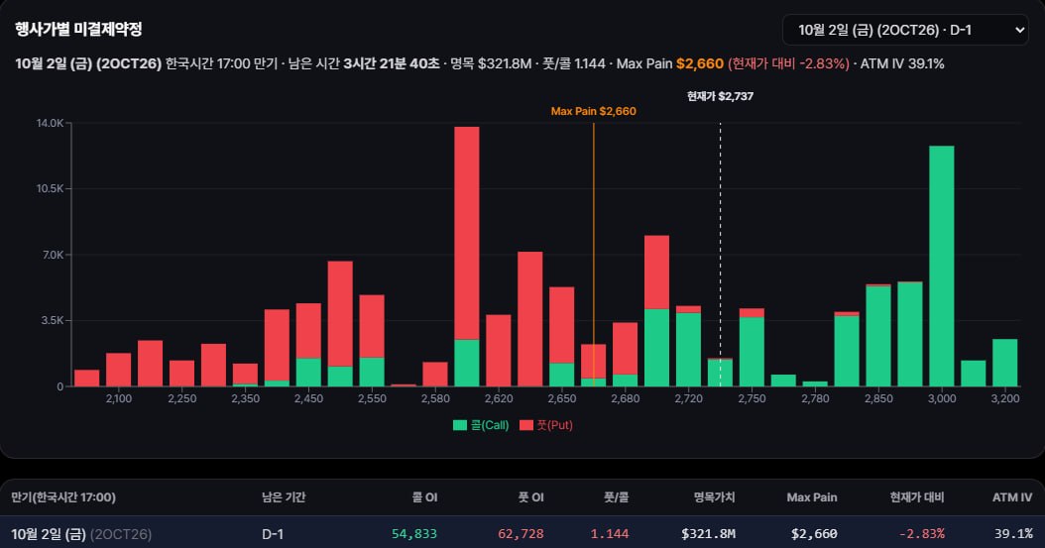Click the 현재가 $2,737 marker label
The image size is (1045, 548).
pos(721,96)
